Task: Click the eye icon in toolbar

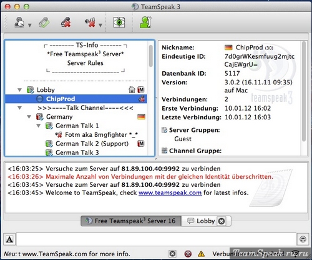Action: point(119,22)
